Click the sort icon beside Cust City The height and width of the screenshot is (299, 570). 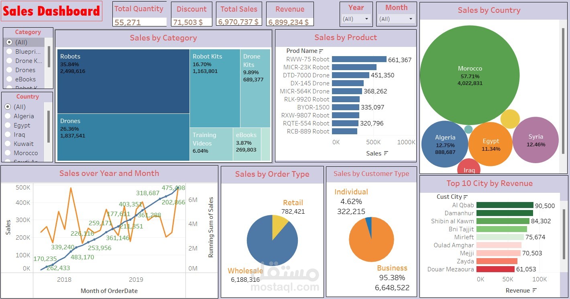466,196
